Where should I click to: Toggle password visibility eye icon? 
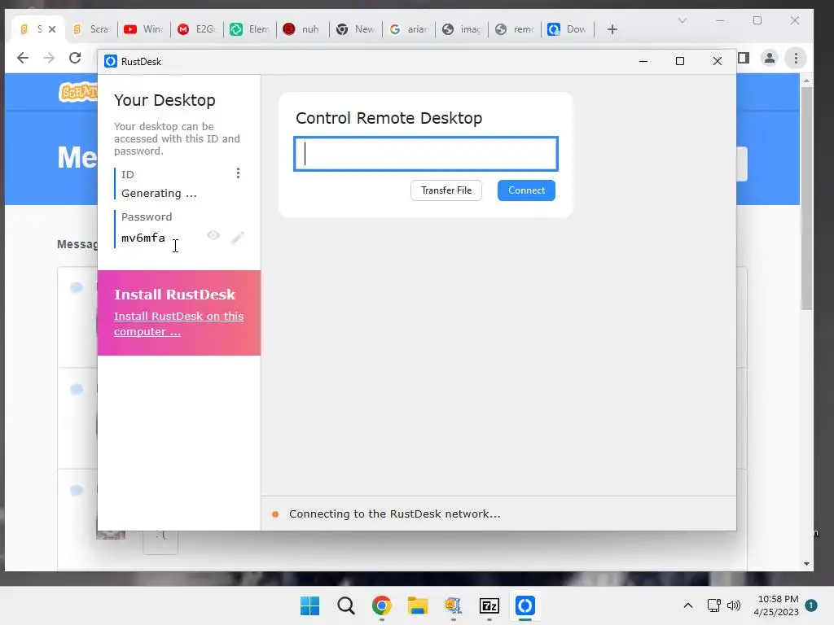point(213,235)
